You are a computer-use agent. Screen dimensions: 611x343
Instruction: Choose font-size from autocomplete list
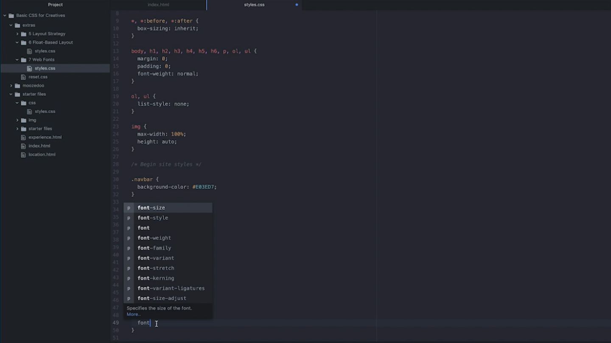click(168, 207)
